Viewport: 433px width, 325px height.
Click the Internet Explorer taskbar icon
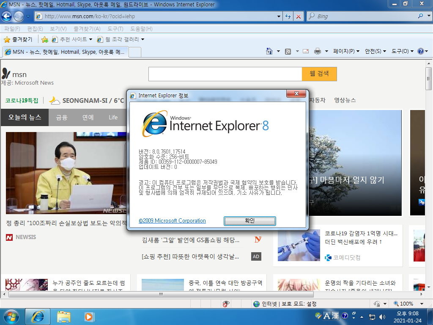38,317
